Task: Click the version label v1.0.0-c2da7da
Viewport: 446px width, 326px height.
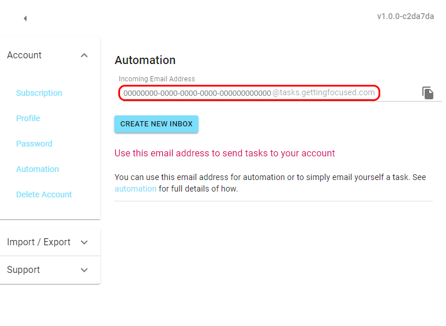Action: 406,16
